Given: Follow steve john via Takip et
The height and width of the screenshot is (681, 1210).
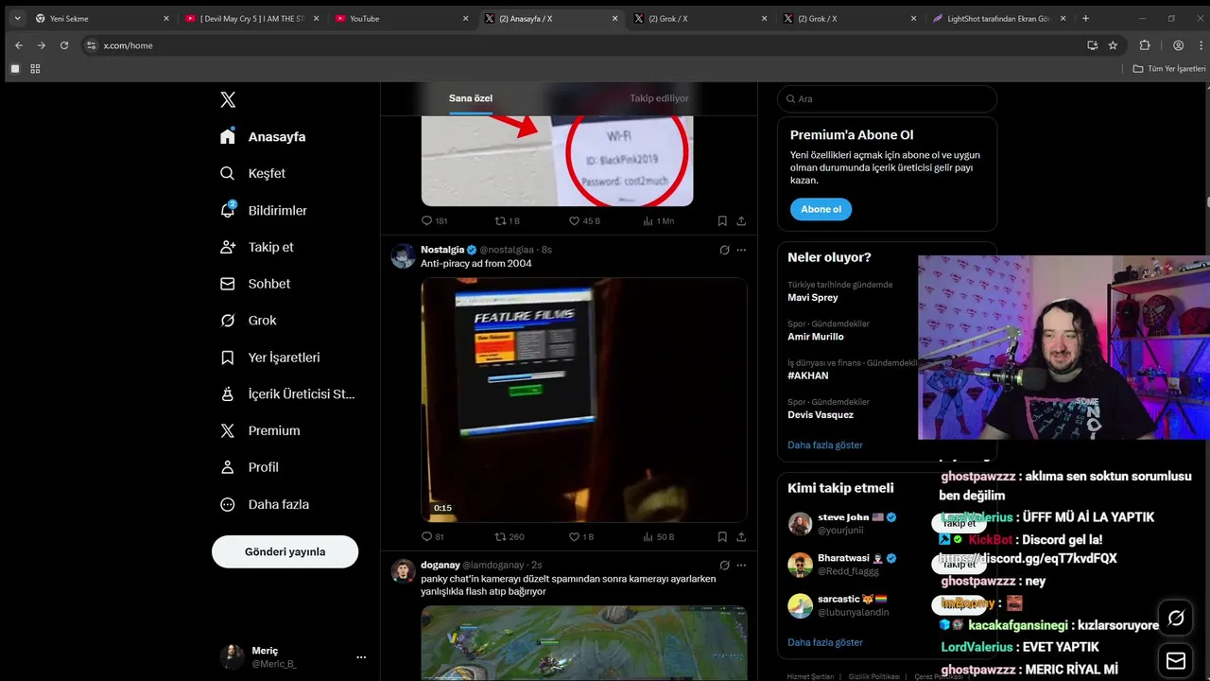Looking at the screenshot, I should point(959,523).
